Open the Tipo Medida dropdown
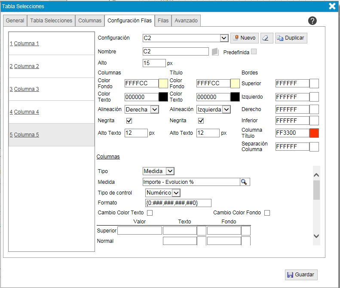Viewport: 340px width, 288px height. coord(170,171)
